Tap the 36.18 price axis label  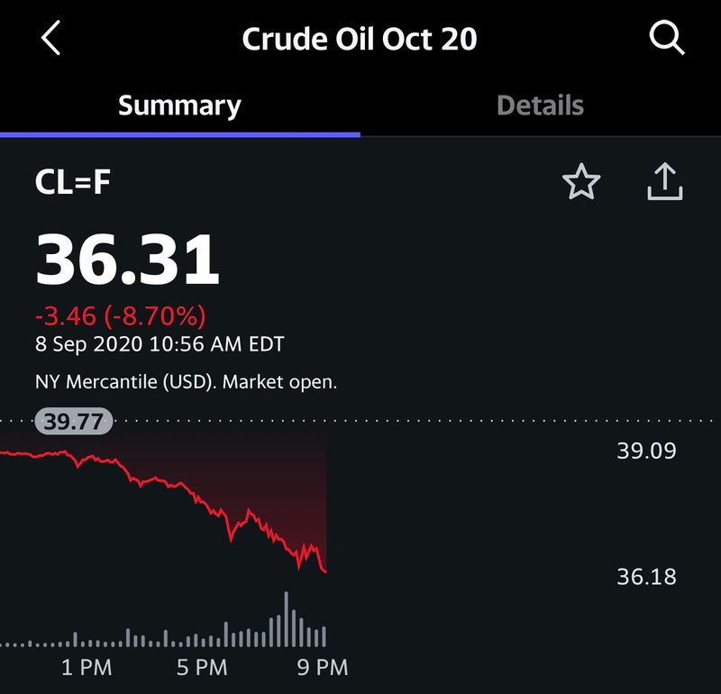pos(646,577)
